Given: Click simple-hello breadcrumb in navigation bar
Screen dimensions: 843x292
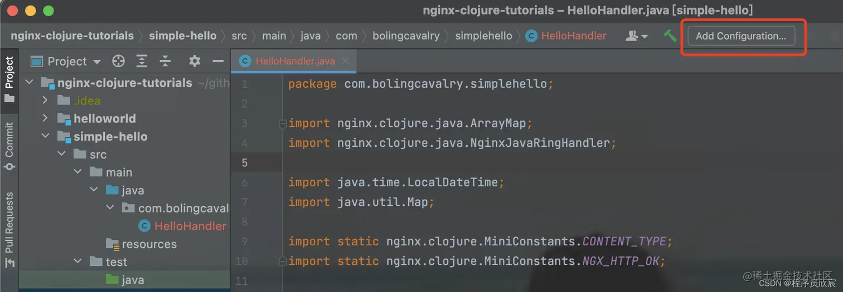Looking at the screenshot, I should click(183, 36).
